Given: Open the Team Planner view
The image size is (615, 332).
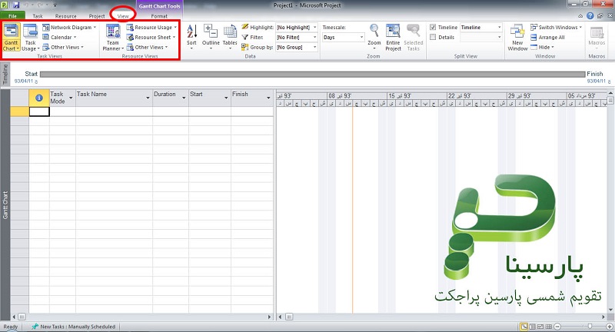Looking at the screenshot, I should 113,37.
